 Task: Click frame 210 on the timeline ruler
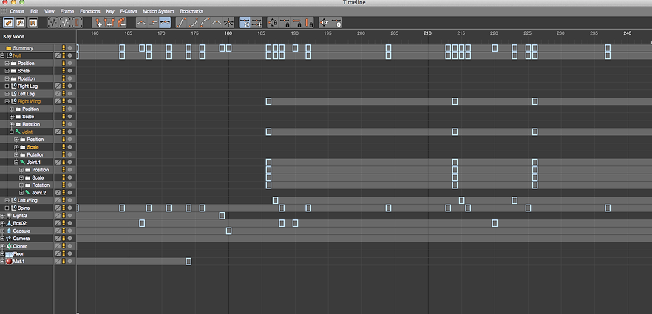[427, 33]
